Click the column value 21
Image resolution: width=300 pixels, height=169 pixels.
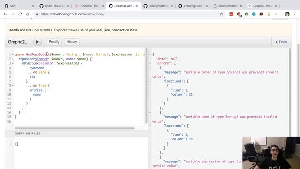(x=191, y=94)
